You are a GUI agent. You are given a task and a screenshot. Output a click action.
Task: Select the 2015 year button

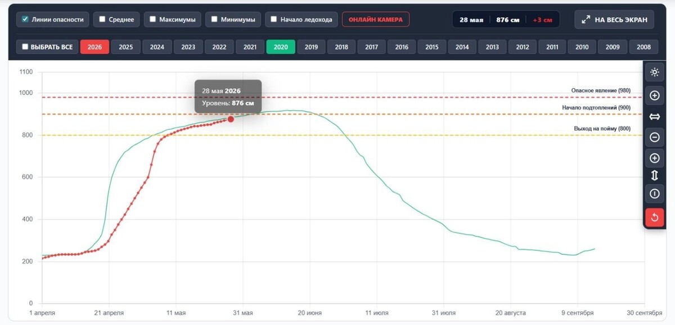click(432, 47)
